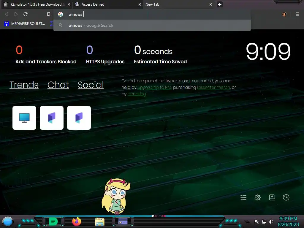Open a new tab with the plus button
Viewport: 304px width, 228px height.
[219, 4]
